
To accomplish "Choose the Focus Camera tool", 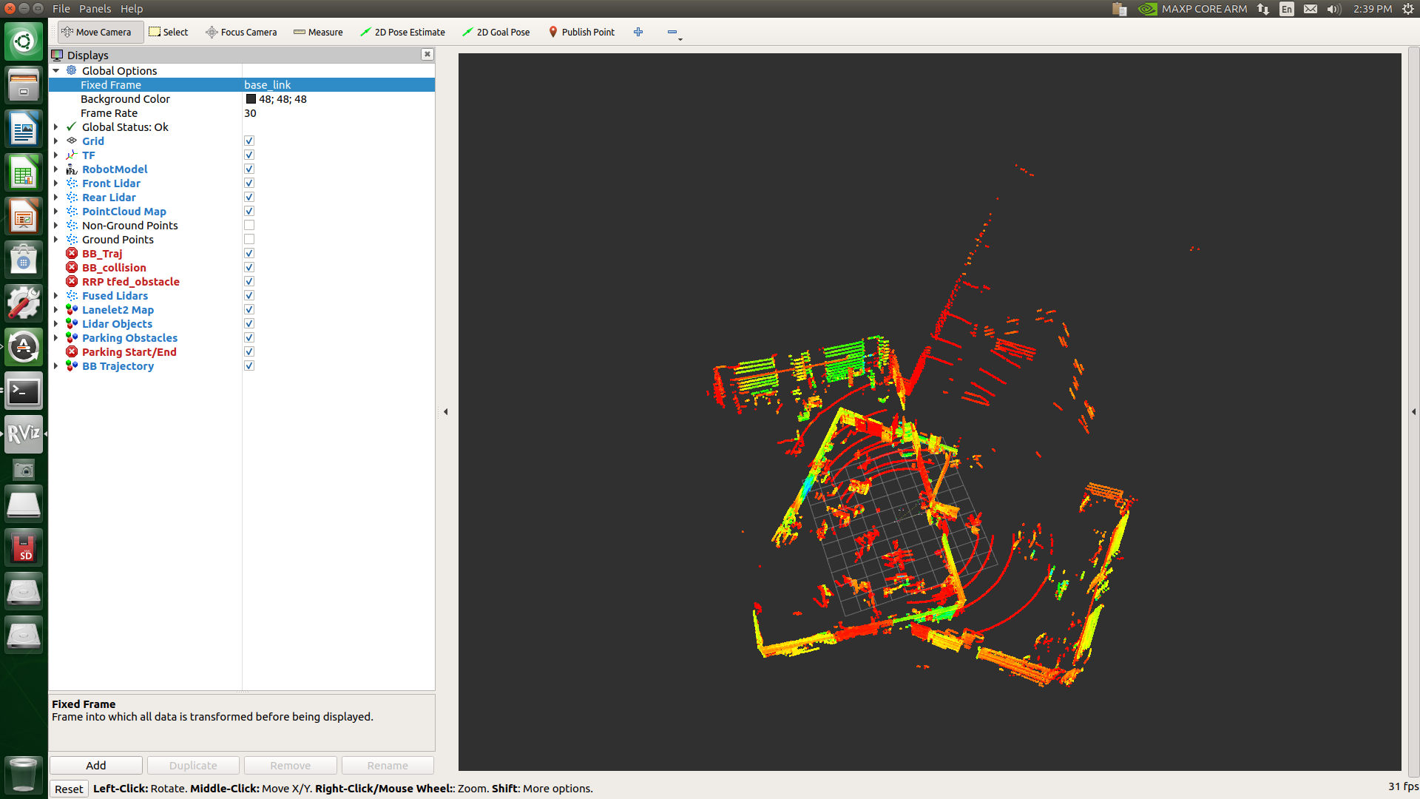I will point(241,32).
